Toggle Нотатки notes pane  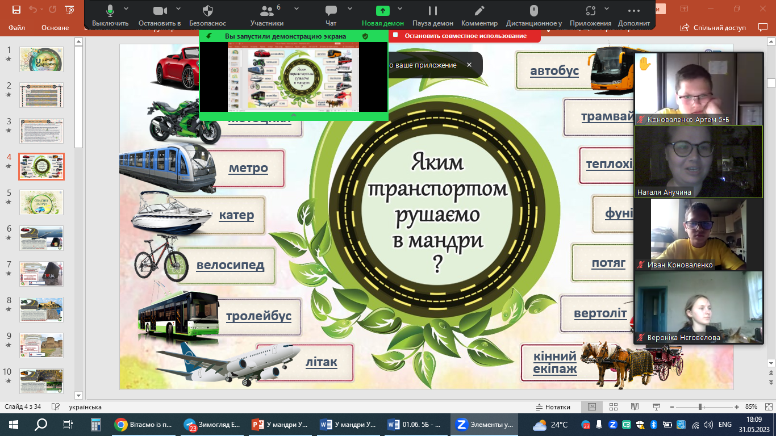coord(553,407)
